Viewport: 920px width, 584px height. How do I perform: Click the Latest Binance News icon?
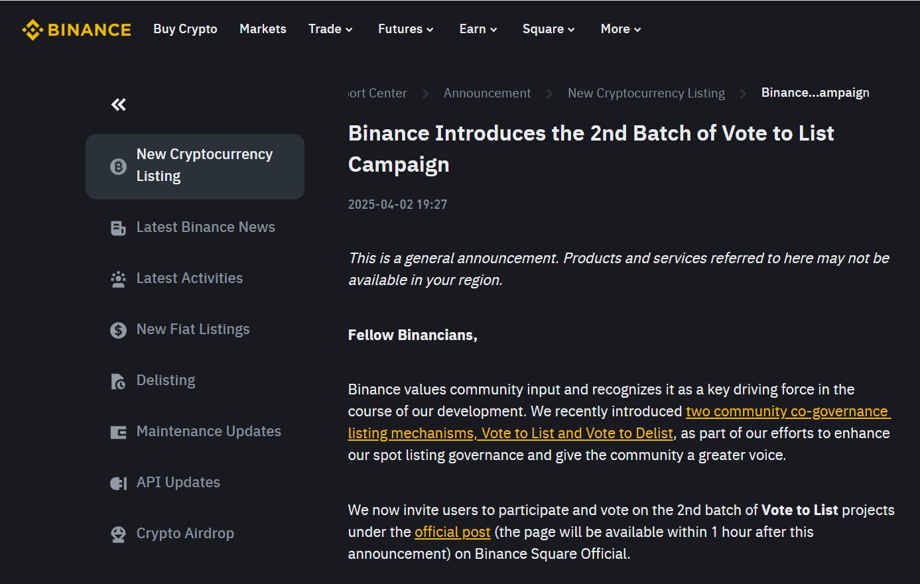point(118,228)
